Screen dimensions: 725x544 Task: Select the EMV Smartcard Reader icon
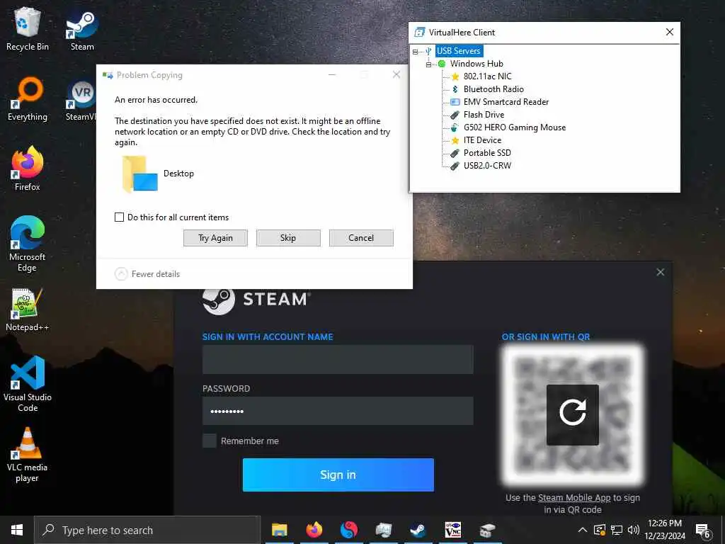pos(455,102)
